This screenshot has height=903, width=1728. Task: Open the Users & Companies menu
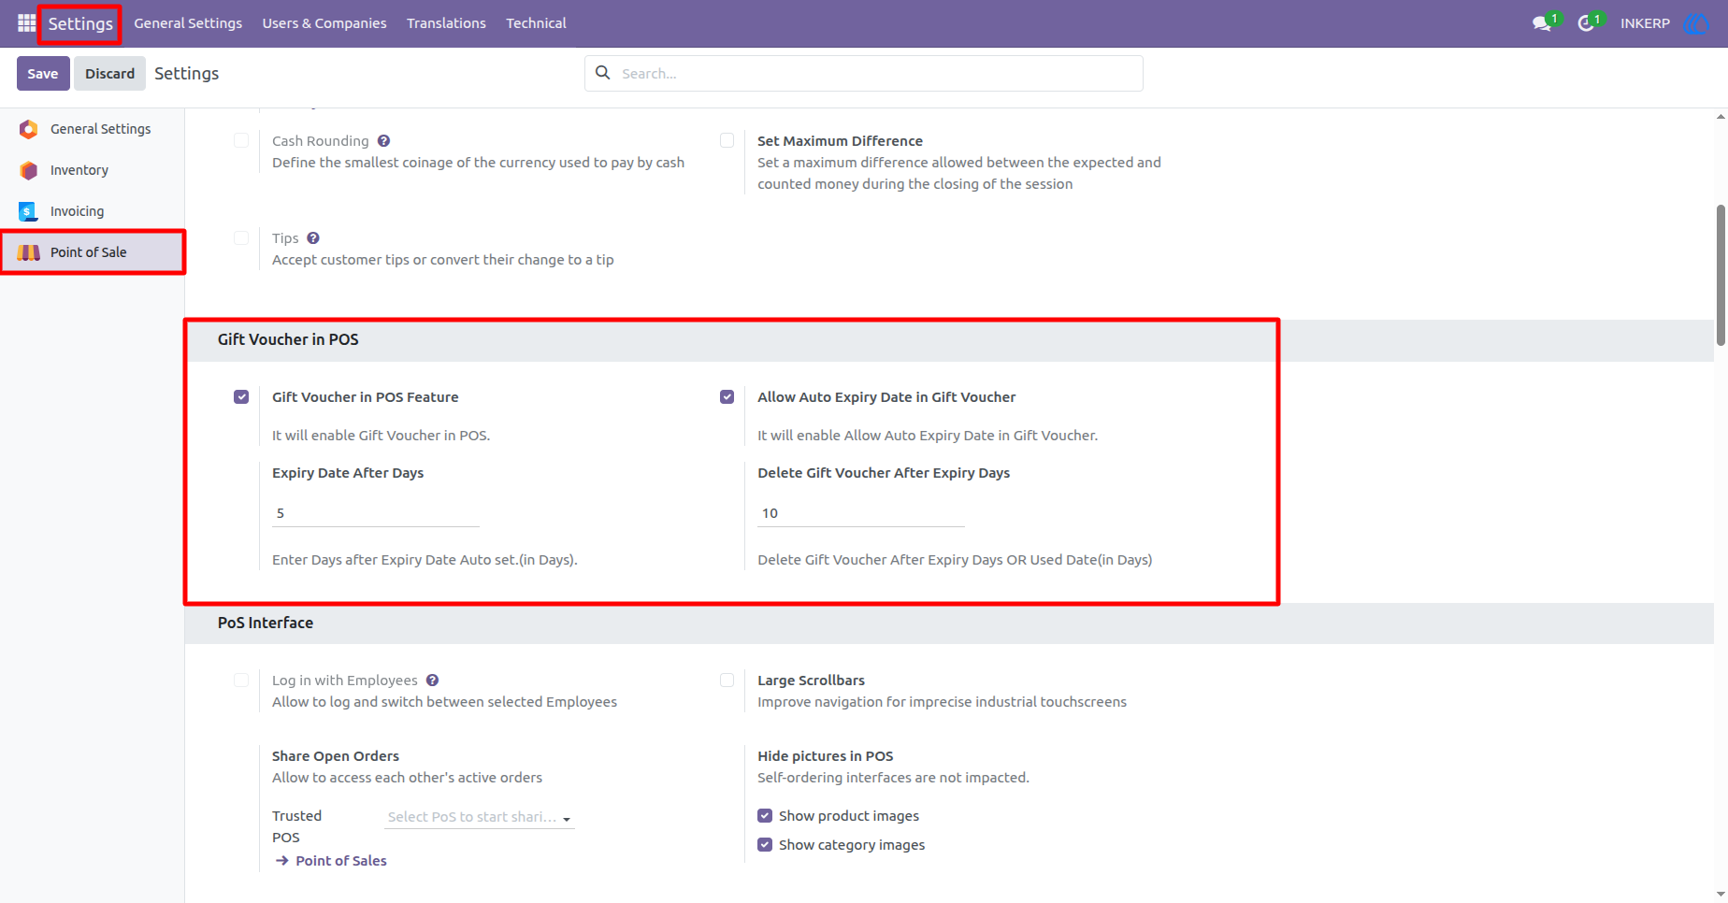point(324,23)
